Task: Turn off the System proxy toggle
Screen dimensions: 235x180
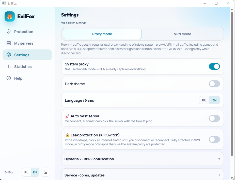Action: (214, 66)
